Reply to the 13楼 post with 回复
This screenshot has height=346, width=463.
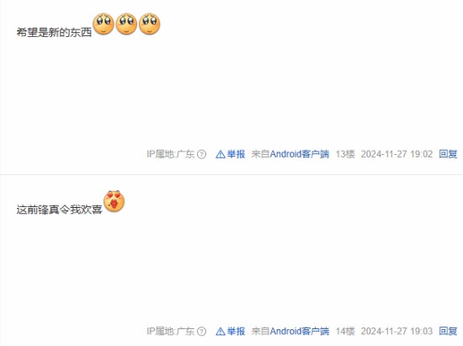[448, 154]
